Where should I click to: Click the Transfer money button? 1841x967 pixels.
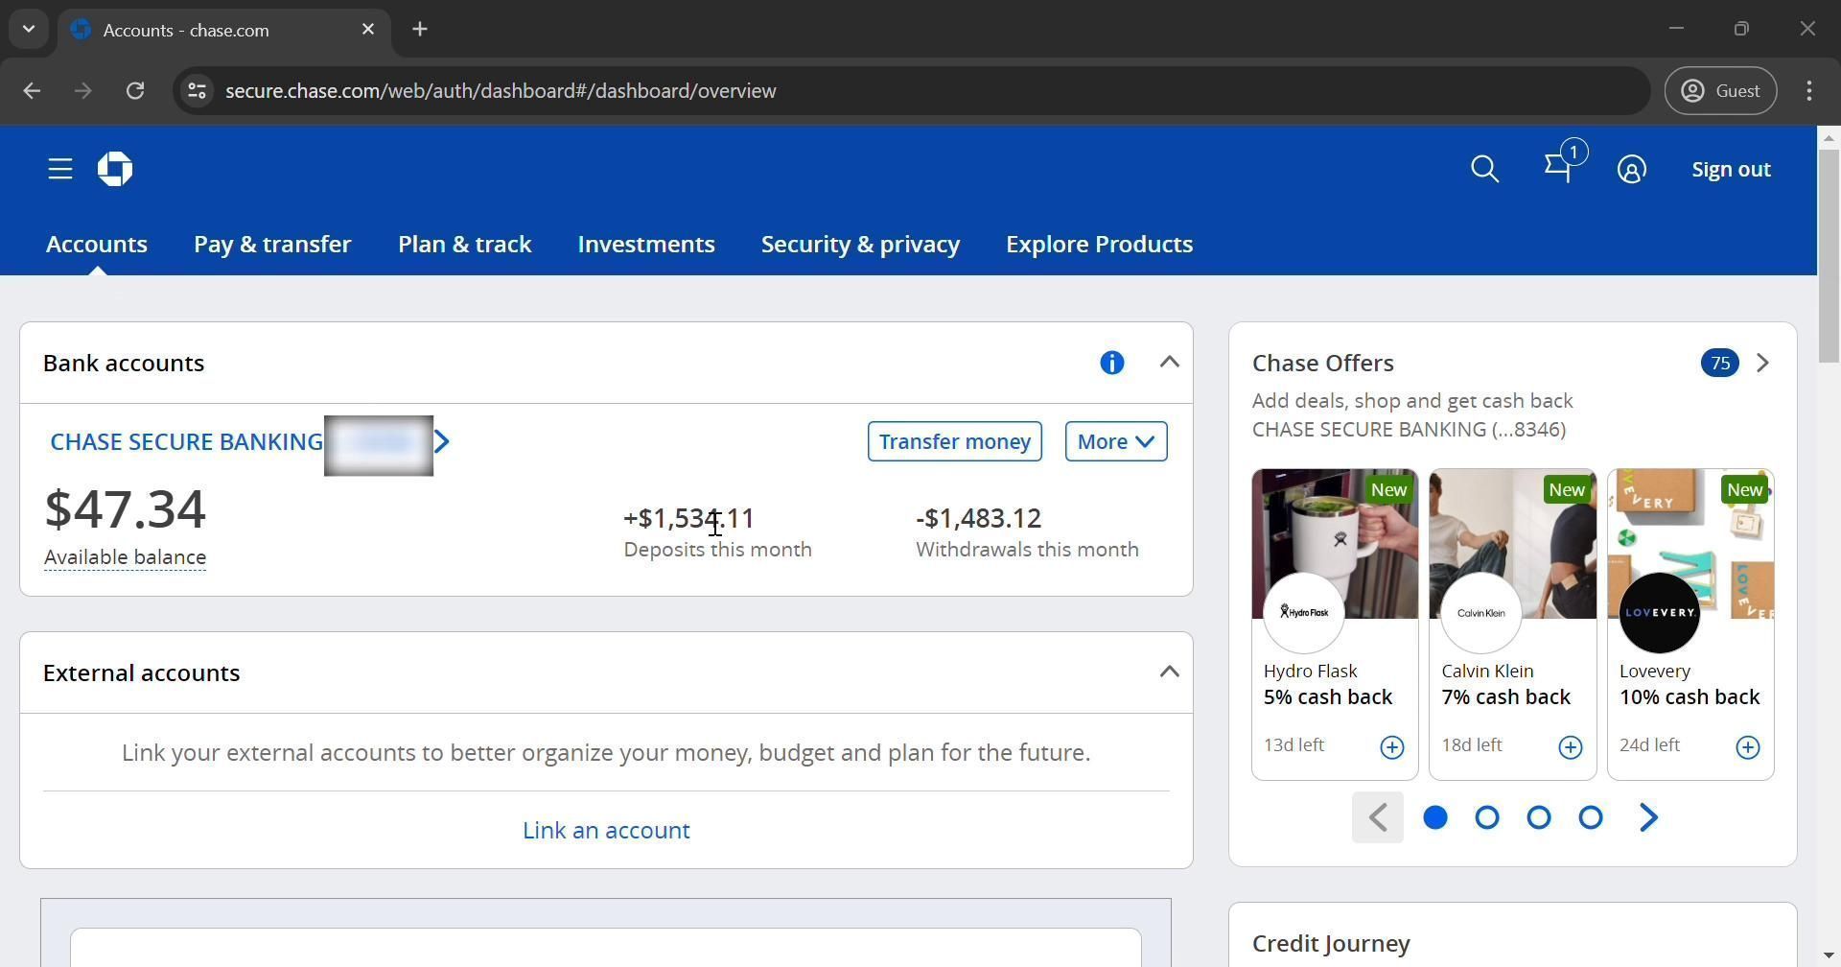(x=954, y=441)
